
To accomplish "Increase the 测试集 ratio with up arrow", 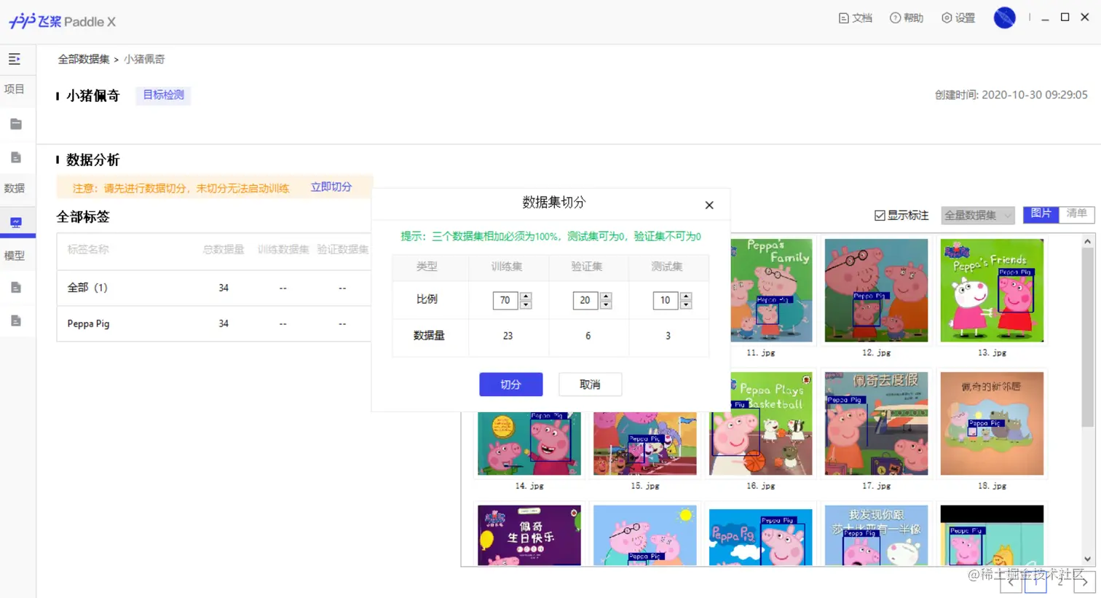I will click(686, 296).
